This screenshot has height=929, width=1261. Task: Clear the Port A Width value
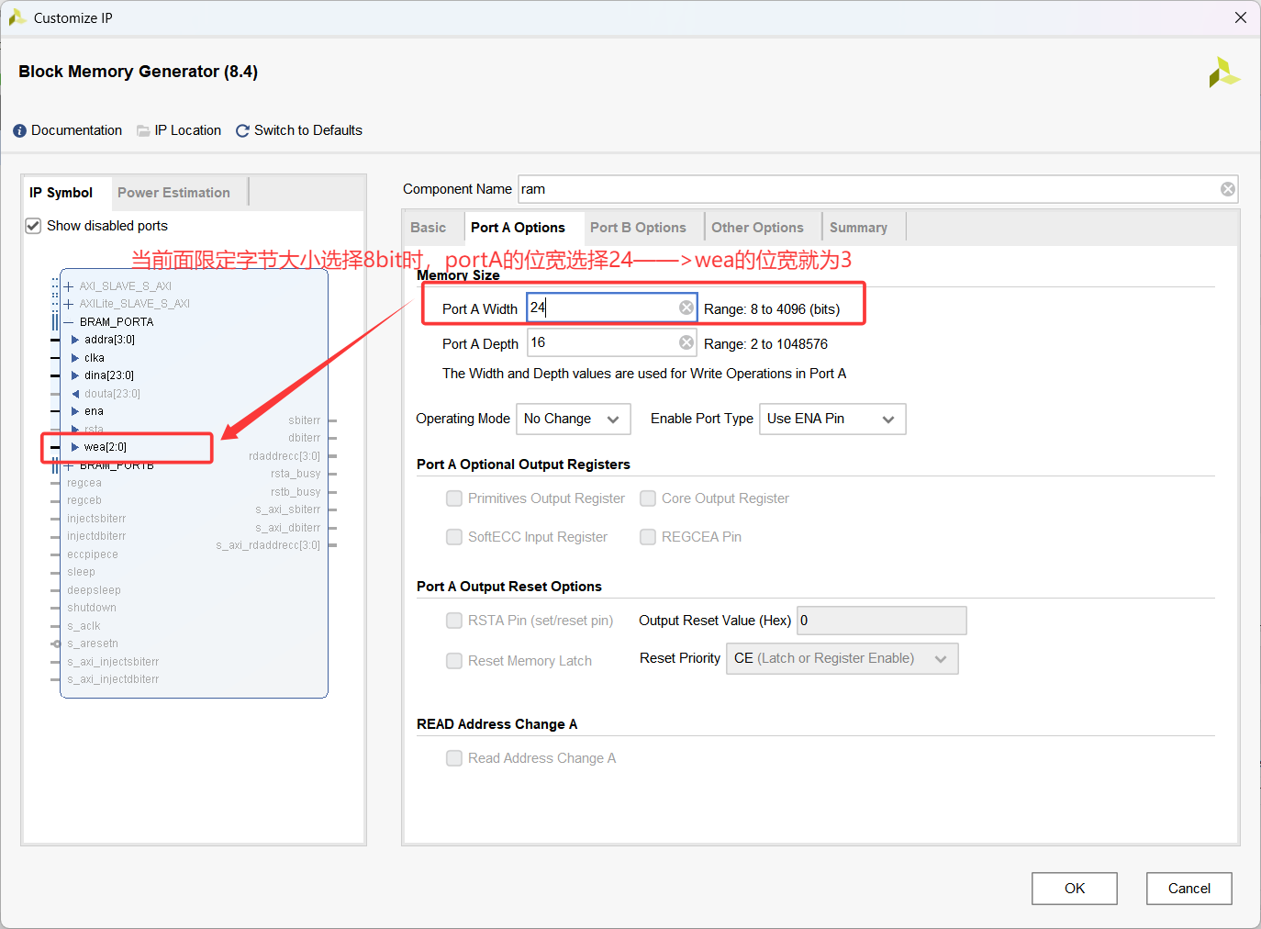point(686,308)
